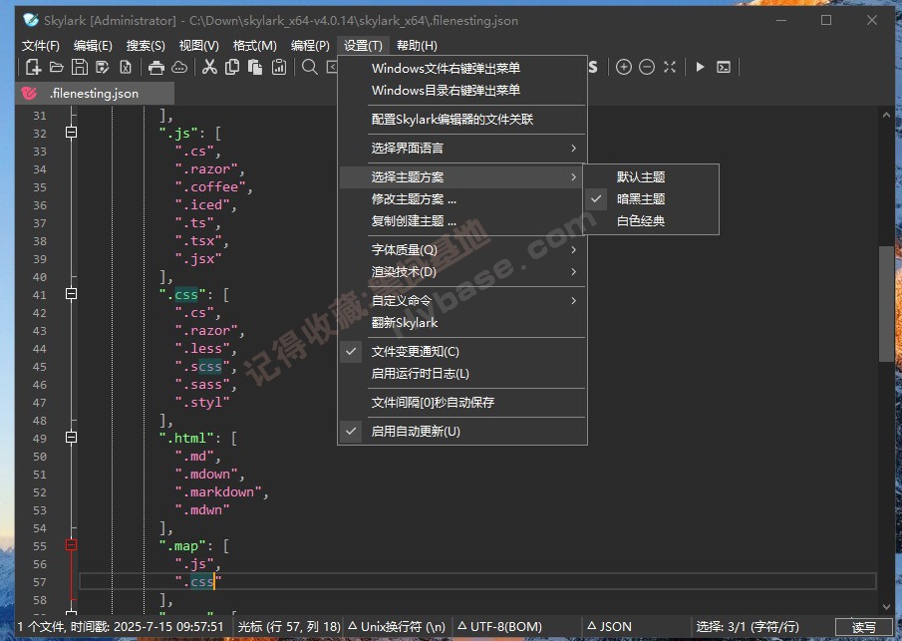Click the terminal console toolbar icon
Viewport: 902px width, 641px height.
coord(724,68)
